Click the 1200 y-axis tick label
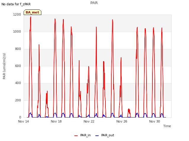189x141 pixels. (17, 14)
